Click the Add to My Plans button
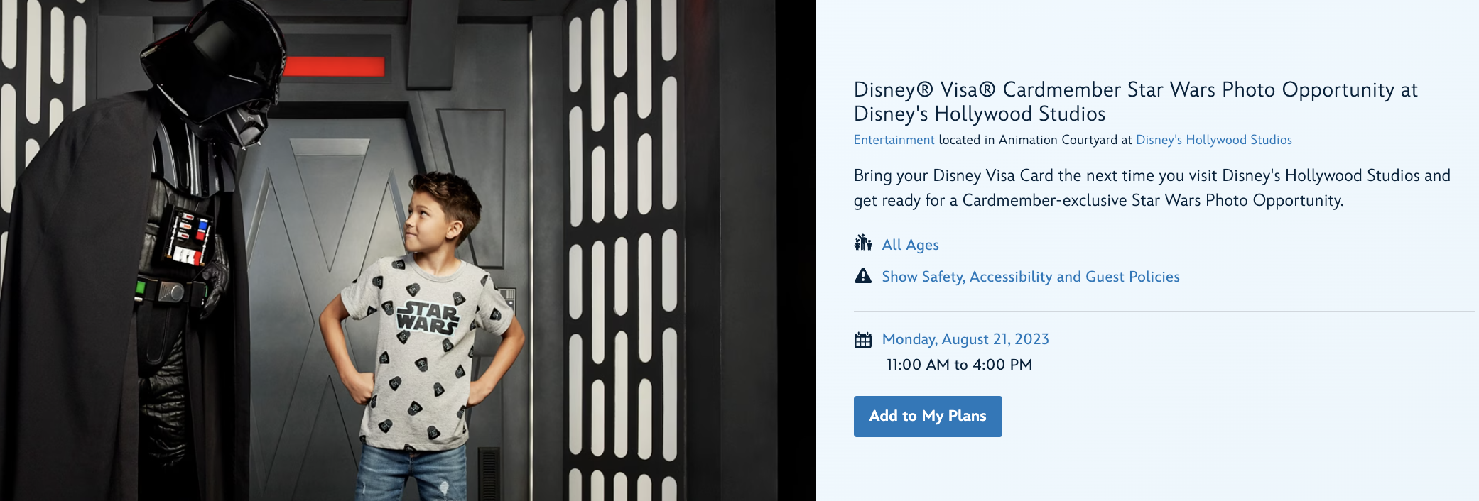Image resolution: width=1479 pixels, height=501 pixels. (x=928, y=417)
